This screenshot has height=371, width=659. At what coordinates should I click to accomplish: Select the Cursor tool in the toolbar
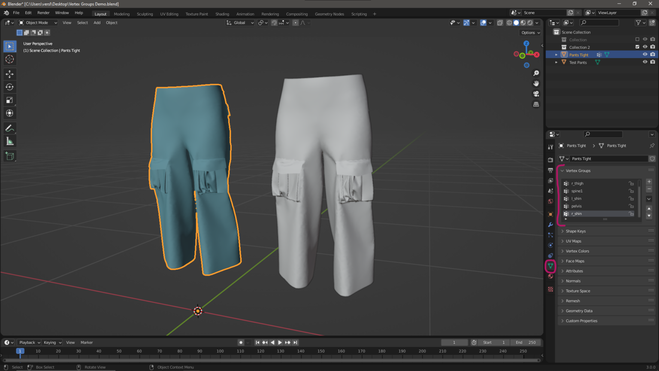click(9, 59)
